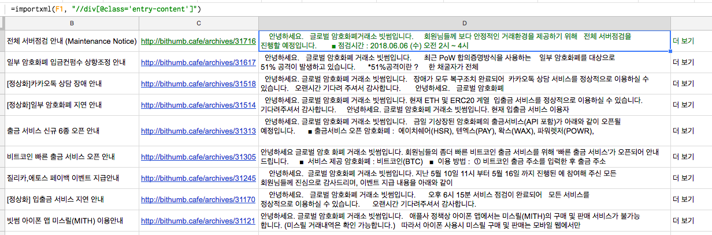The height and width of the screenshot is (235, 712).
Task: Click the formula bar containing importxml formula
Action: (356, 9)
